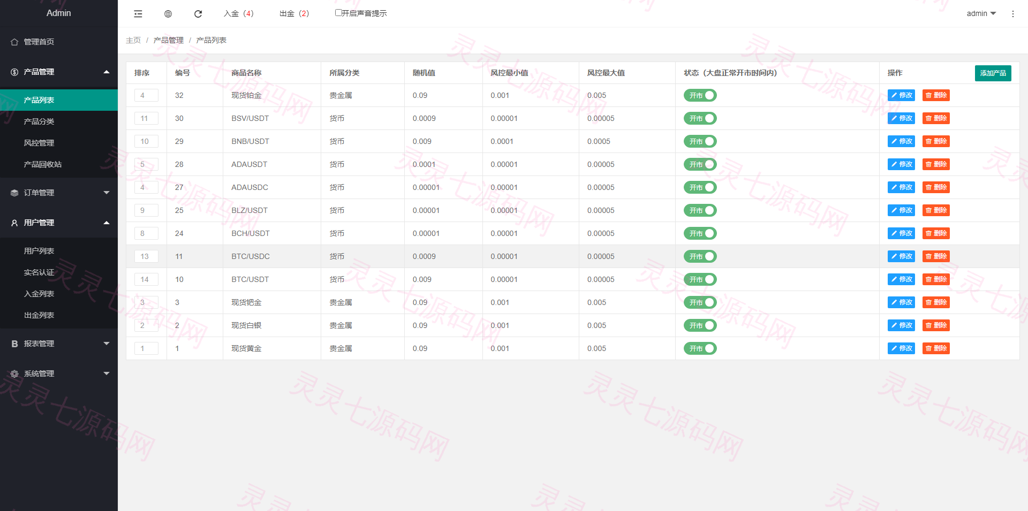
Task: Click the gear icon beside 系统管理
Action: 14,373
